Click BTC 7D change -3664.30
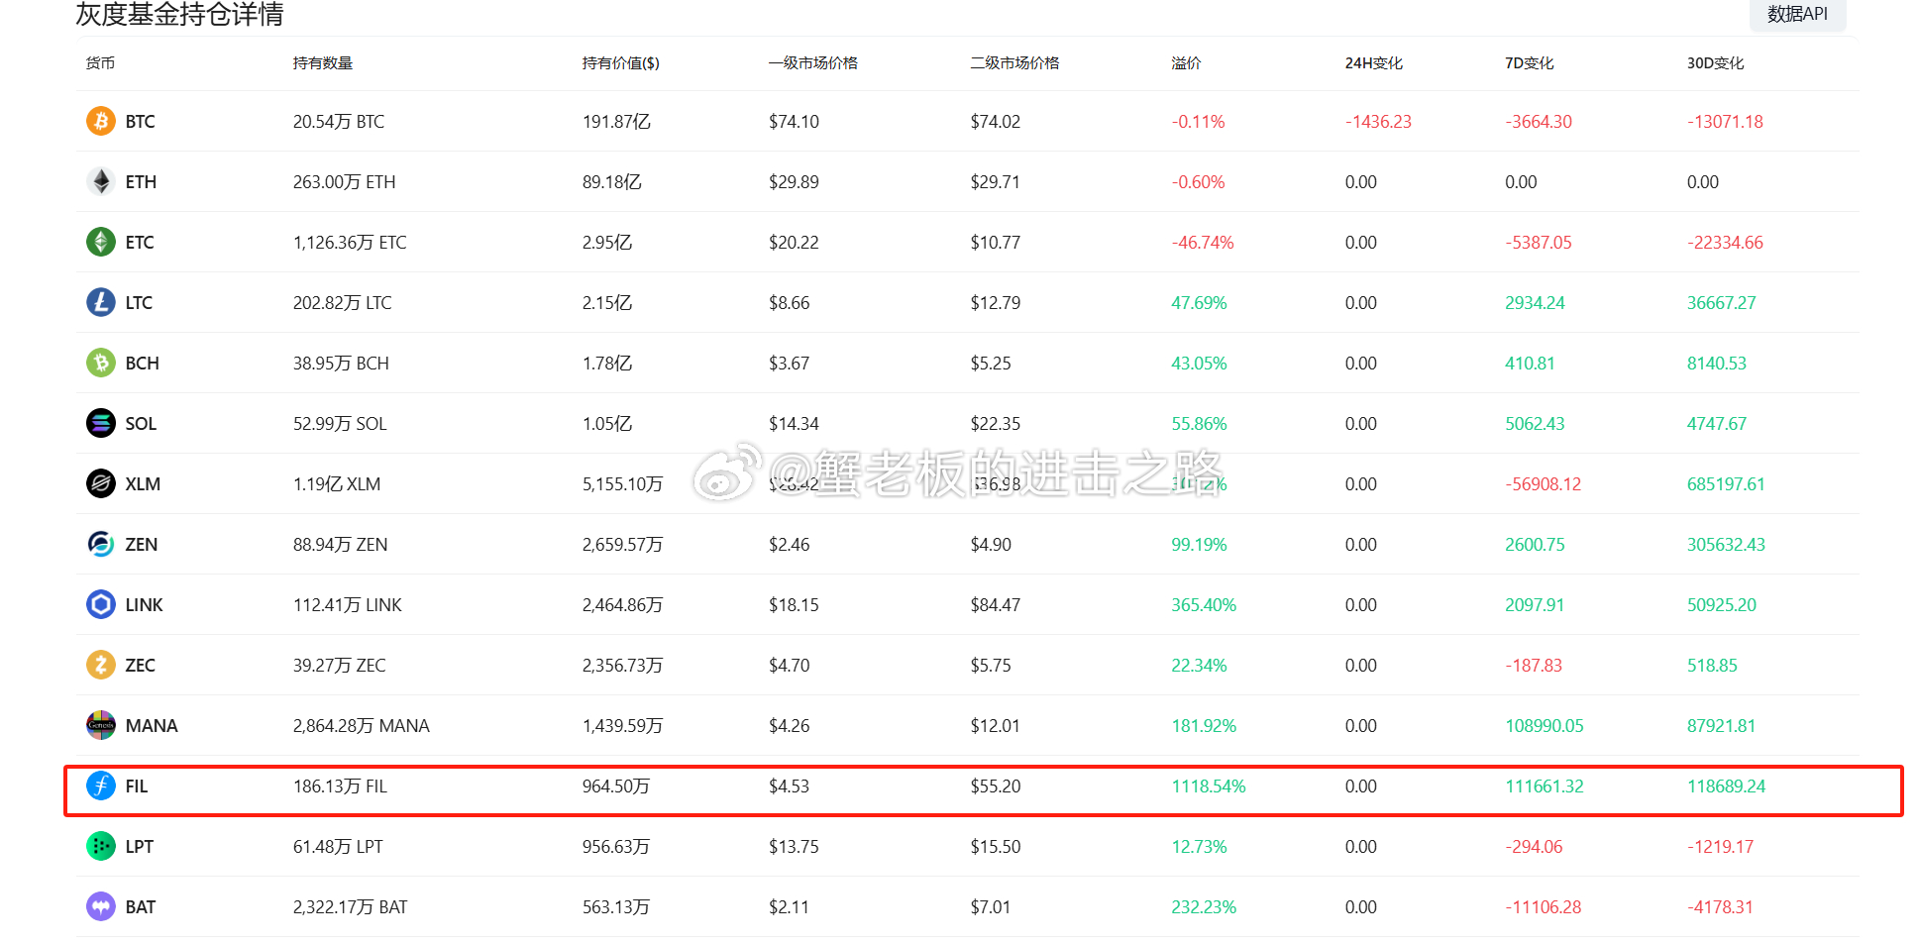Image resolution: width=1919 pixels, height=943 pixels. (1539, 121)
